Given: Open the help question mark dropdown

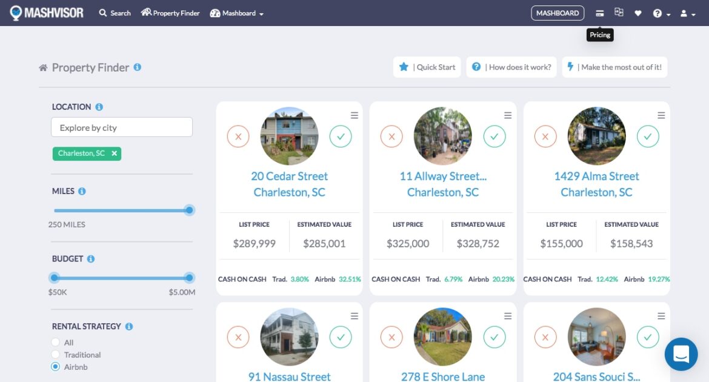Looking at the screenshot, I should (661, 13).
